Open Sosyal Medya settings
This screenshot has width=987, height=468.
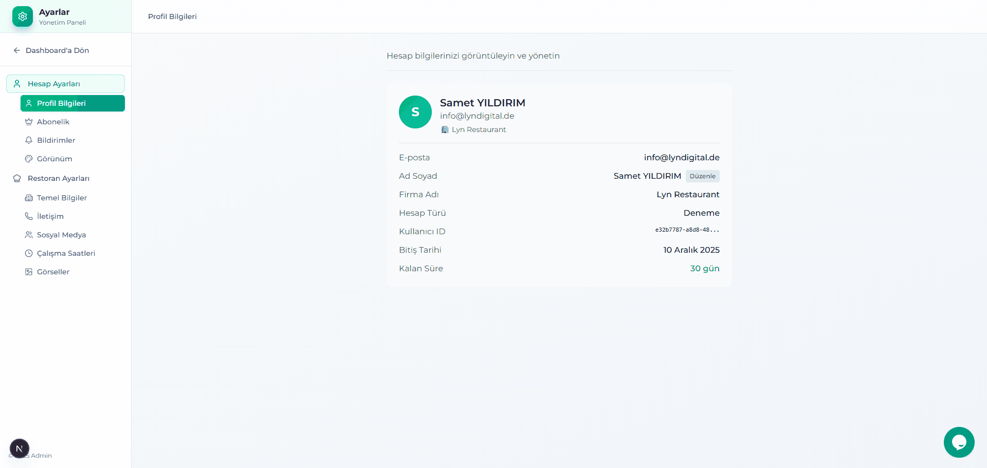pyautogui.click(x=61, y=235)
